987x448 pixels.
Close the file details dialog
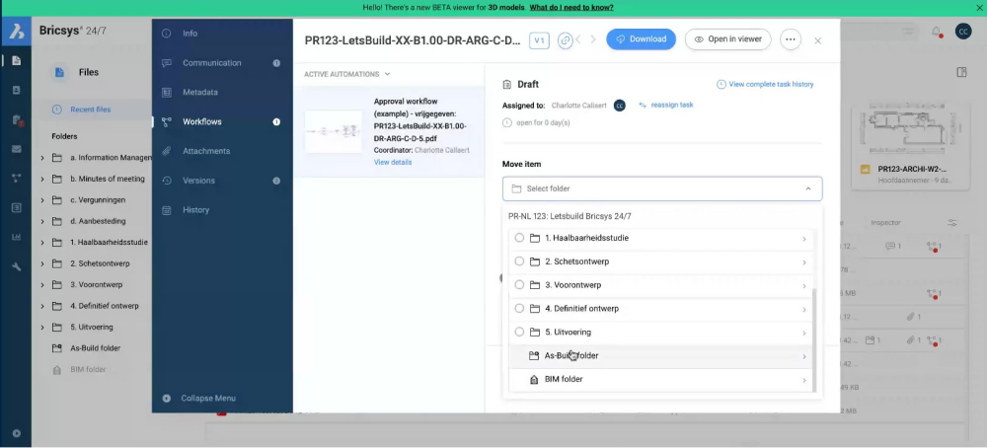817,40
